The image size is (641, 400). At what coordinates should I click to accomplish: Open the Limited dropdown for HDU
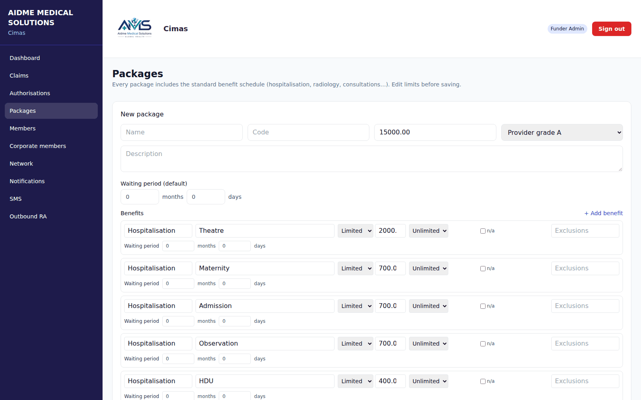point(355,381)
